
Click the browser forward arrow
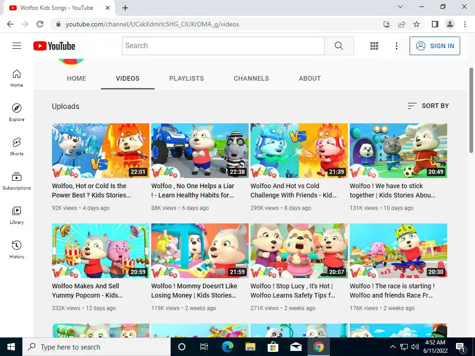[x=25, y=24]
